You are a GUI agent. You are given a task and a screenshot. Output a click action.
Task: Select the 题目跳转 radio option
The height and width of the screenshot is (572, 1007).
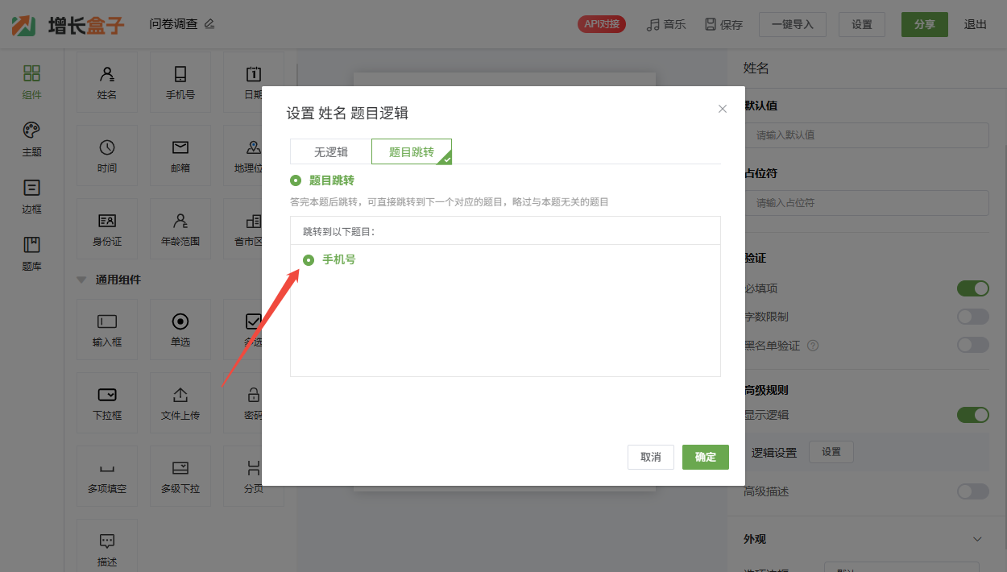pyautogui.click(x=296, y=180)
